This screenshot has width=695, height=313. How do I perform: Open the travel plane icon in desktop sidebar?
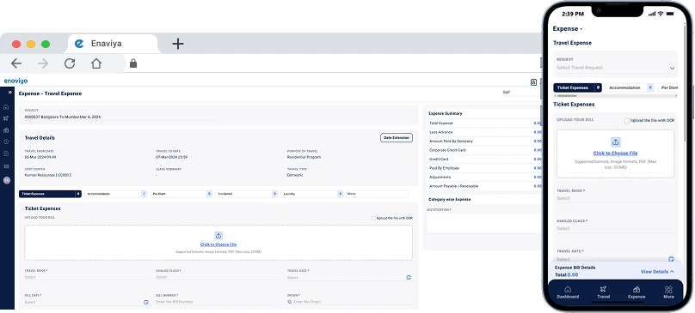click(x=6, y=118)
